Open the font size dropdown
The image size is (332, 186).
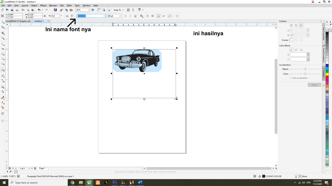pos(120,16)
